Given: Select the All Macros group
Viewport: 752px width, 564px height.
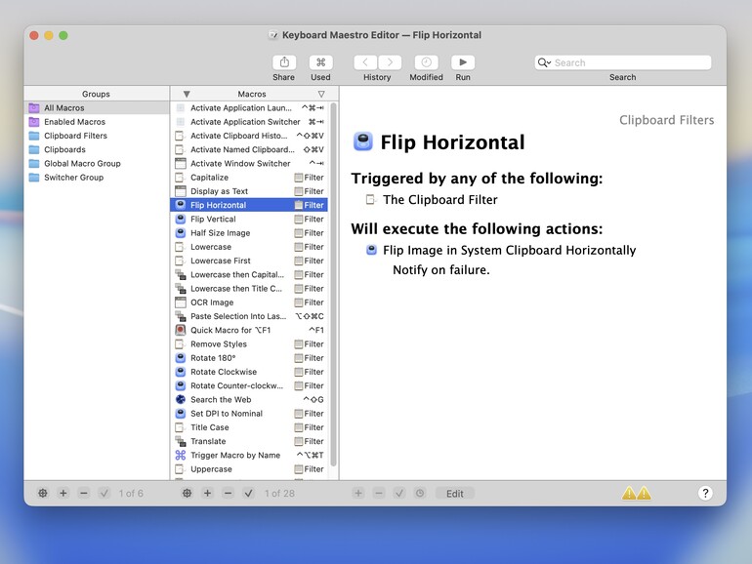Looking at the screenshot, I should [97, 107].
